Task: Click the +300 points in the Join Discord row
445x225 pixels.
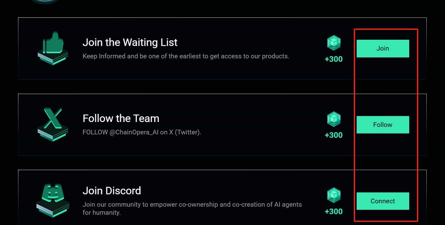Action: coord(334,212)
